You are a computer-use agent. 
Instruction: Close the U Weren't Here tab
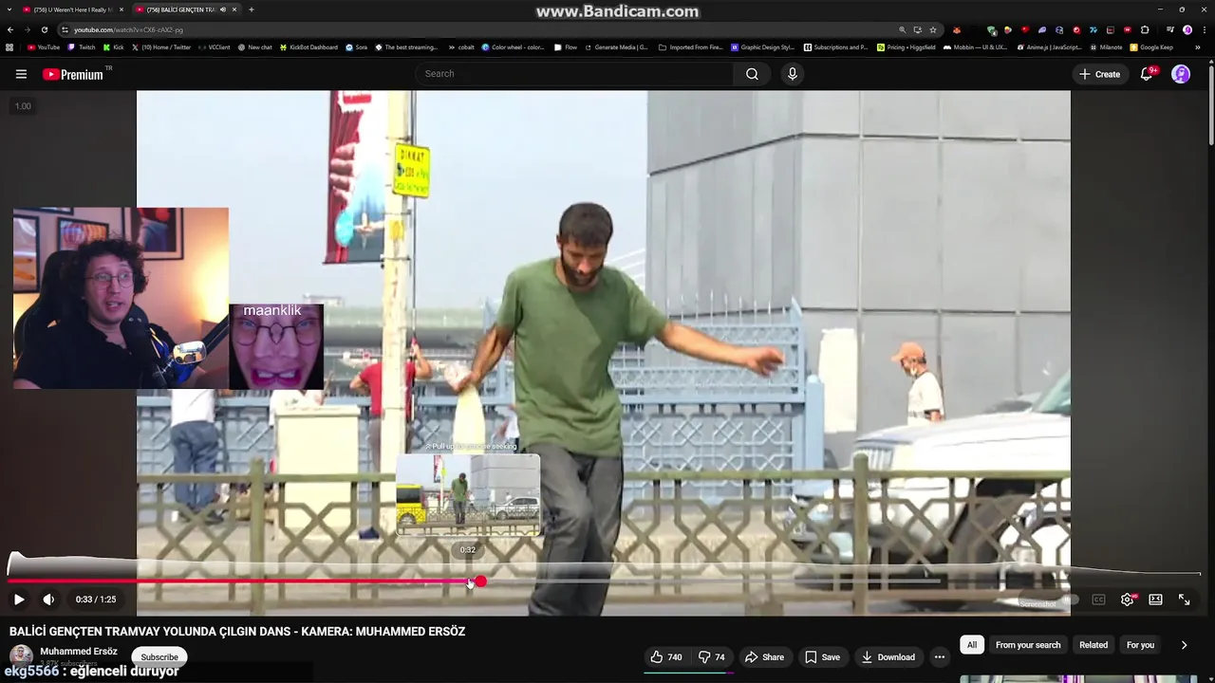click(121, 9)
